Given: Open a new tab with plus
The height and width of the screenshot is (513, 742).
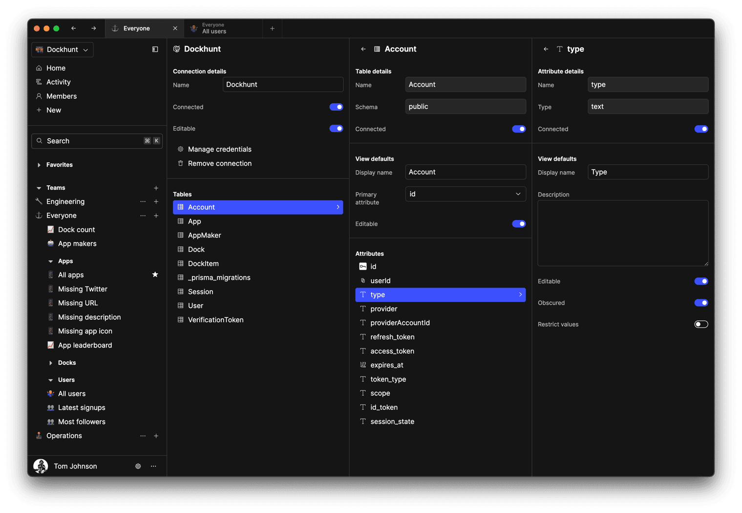Looking at the screenshot, I should point(272,28).
